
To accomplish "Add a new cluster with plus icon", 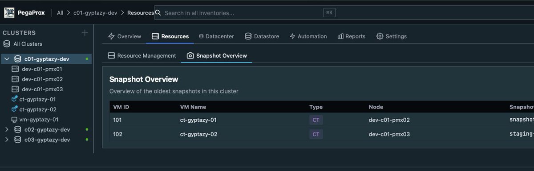I will coord(85,33).
